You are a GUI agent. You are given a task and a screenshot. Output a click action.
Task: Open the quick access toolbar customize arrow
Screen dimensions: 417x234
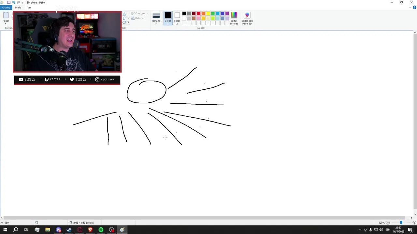pyautogui.click(x=22, y=3)
